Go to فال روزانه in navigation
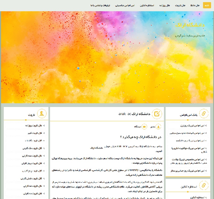 (165, 5)
